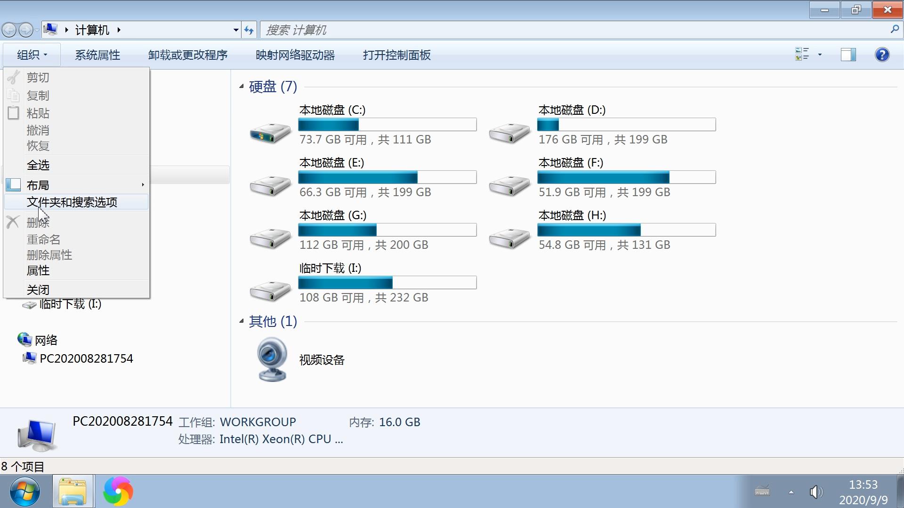Viewport: 904px width, 508px height.
Task: Click 映射网络驱动器 in the toolbar
Action: click(295, 55)
